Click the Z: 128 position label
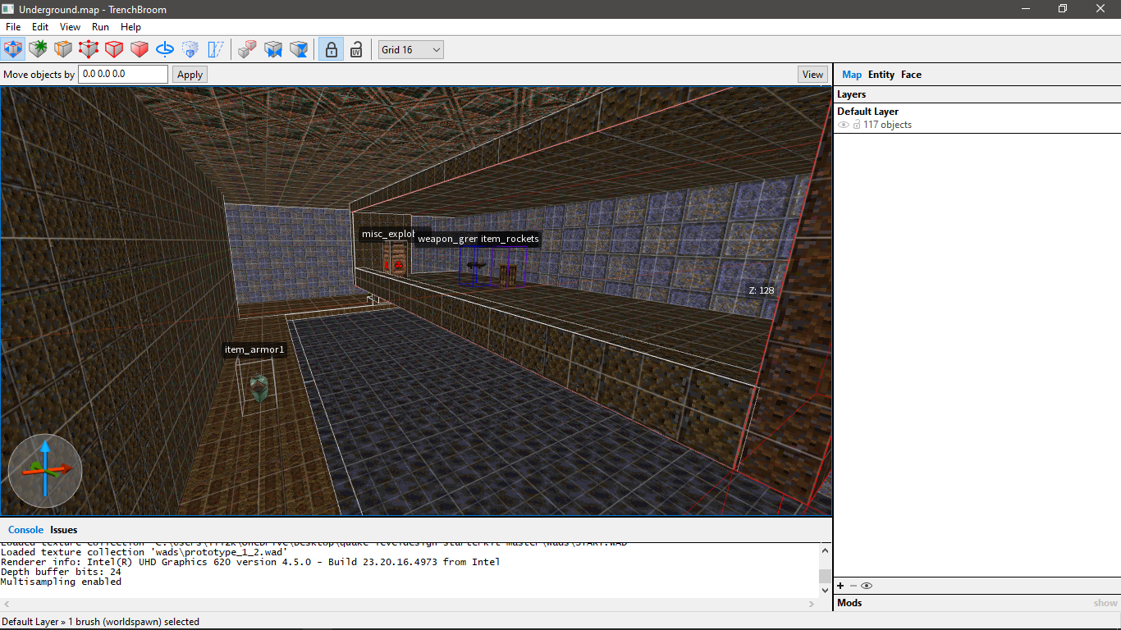 click(x=761, y=290)
